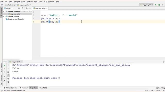Screen dimensions: 165x92
Task: Click the pause output icon in Run panel
Action: (4, 72)
